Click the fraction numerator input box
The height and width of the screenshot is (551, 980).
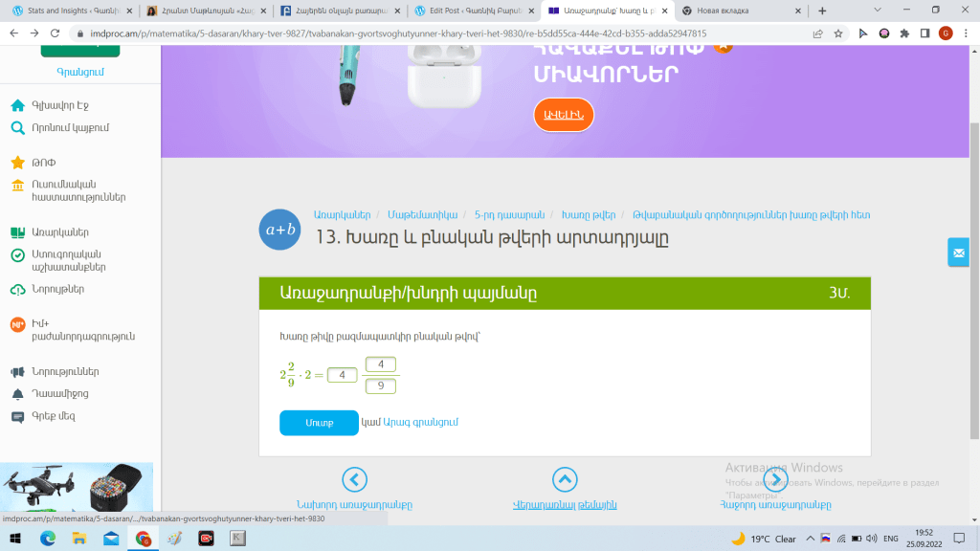point(381,364)
